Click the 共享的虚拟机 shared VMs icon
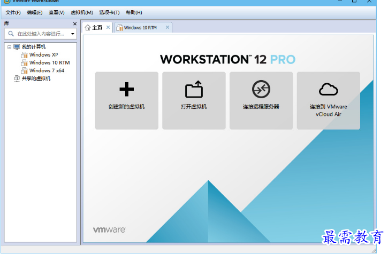The width and height of the screenshot is (388, 254). pyautogui.click(x=17, y=78)
